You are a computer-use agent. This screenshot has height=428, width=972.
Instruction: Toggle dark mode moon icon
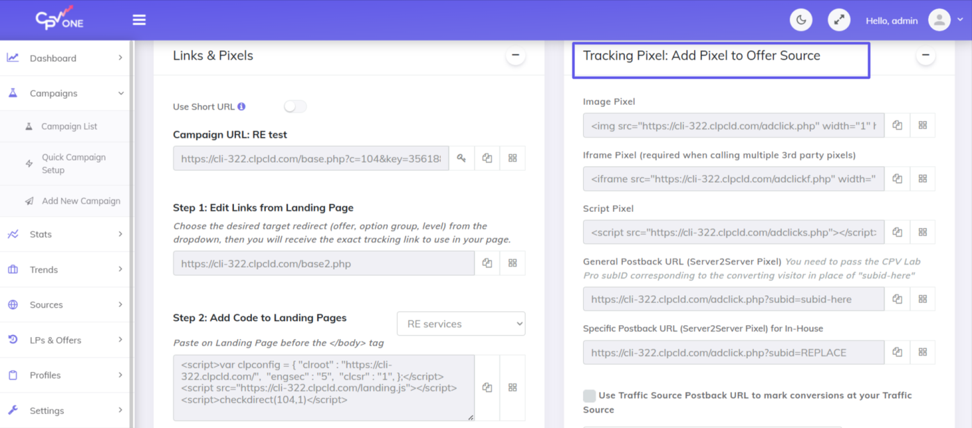tap(801, 20)
